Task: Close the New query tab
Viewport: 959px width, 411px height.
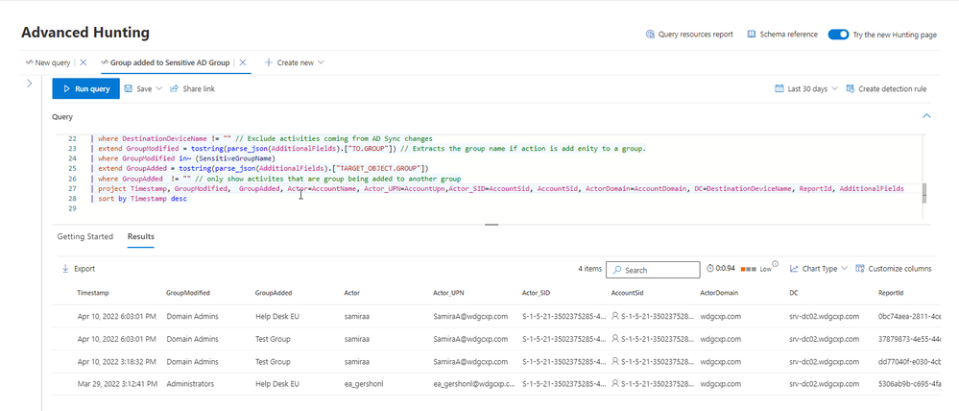Action: tap(84, 62)
